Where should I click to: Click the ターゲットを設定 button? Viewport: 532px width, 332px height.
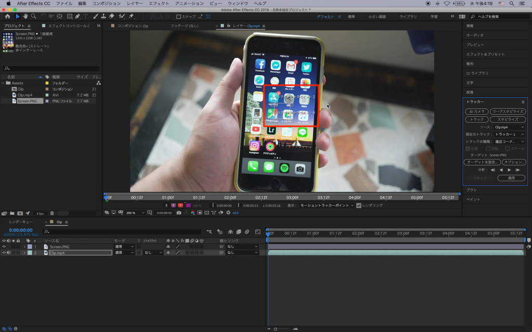coord(482,162)
